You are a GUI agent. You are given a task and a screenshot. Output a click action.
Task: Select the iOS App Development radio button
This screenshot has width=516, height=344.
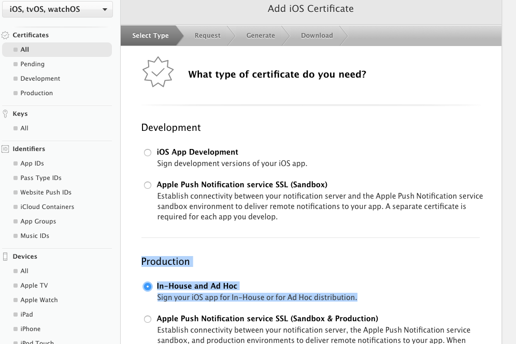[x=148, y=153]
